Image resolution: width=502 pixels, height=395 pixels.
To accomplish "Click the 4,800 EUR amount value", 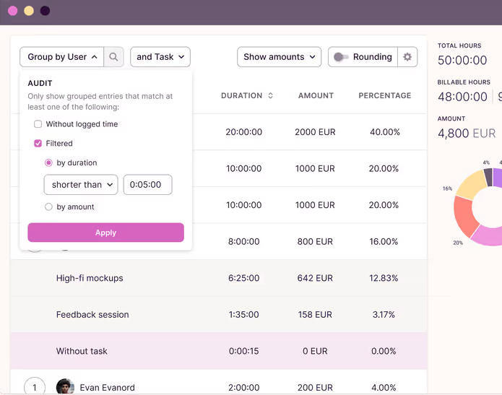I will pos(467,133).
